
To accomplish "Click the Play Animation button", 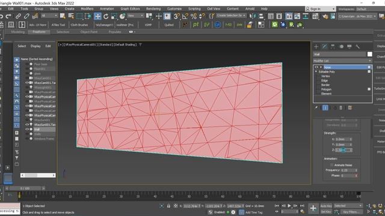I will [289, 206].
